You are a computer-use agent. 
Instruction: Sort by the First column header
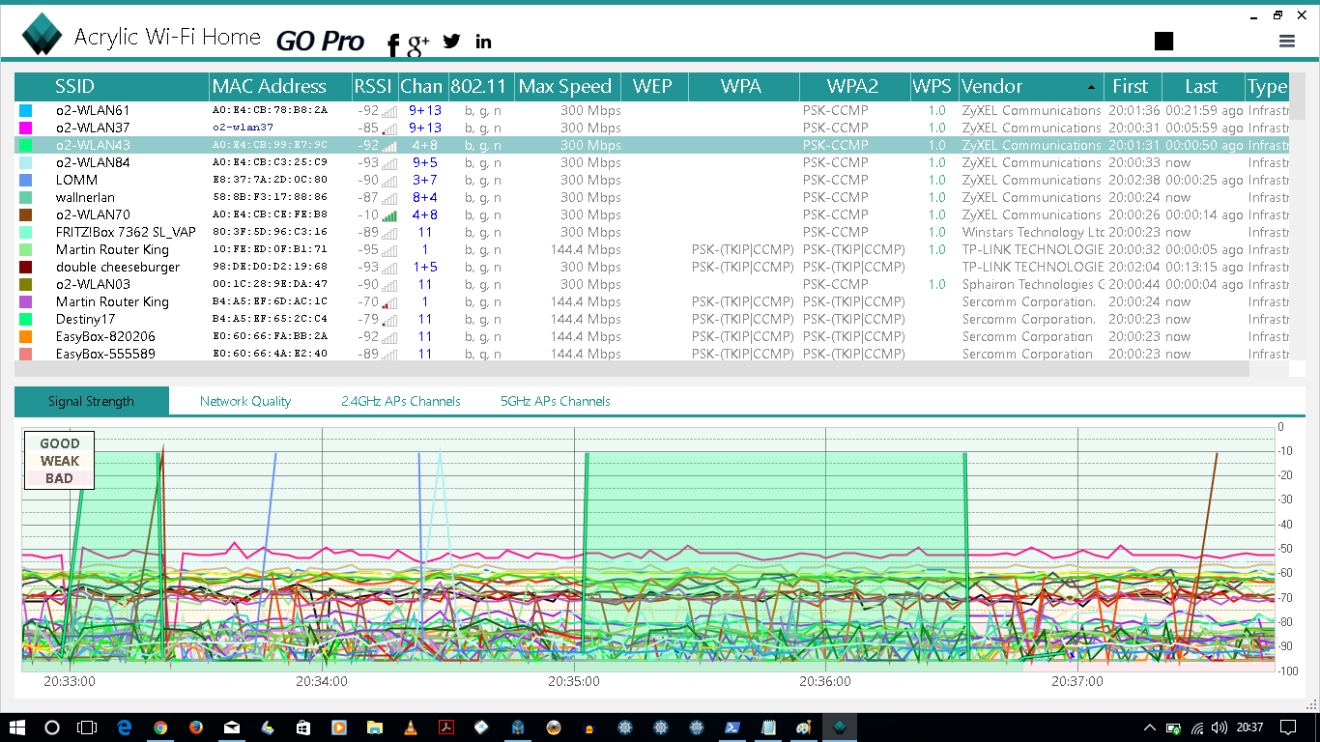point(1133,87)
